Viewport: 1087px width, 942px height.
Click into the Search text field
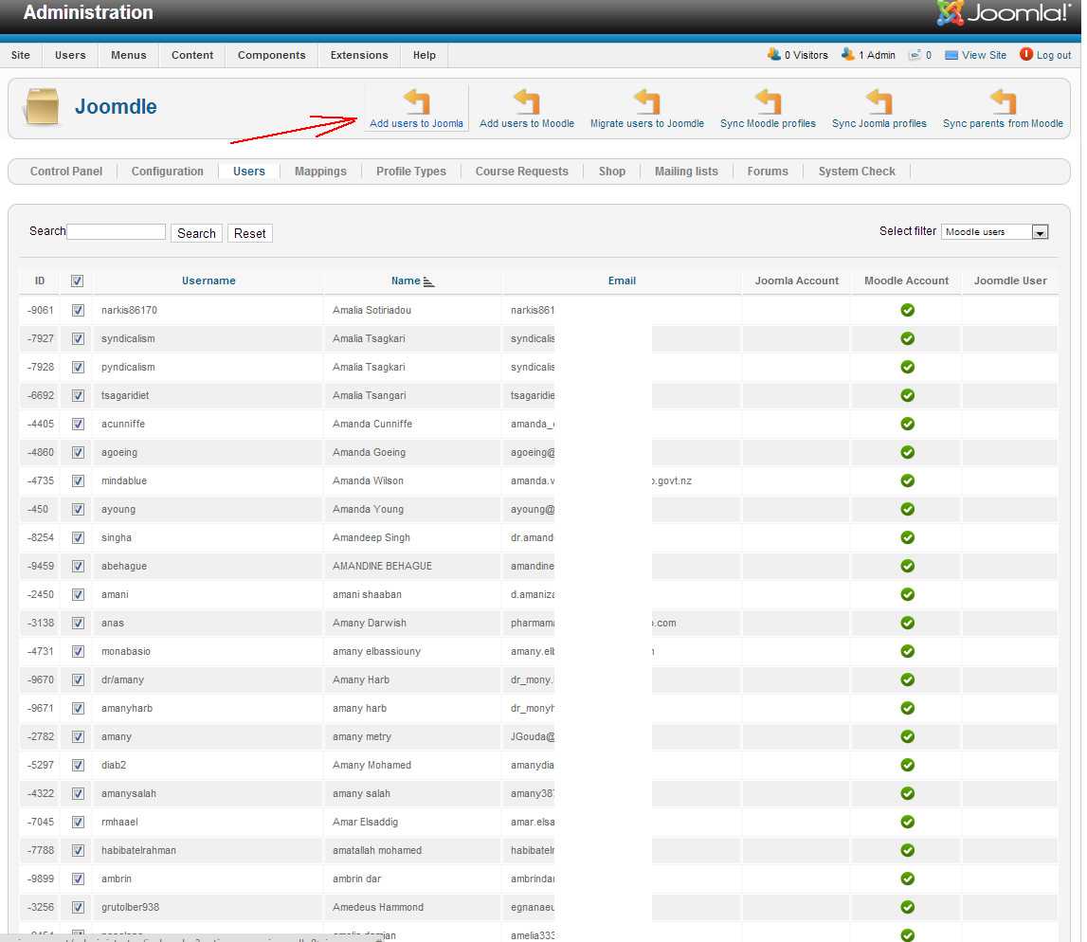(x=117, y=232)
